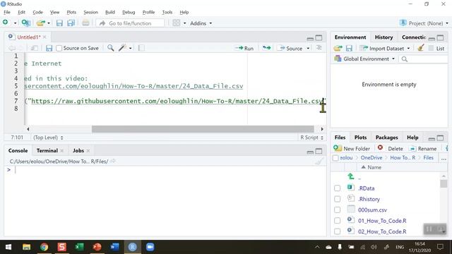Click the New File plus icon
The image size is (452, 254).
coord(6,23)
